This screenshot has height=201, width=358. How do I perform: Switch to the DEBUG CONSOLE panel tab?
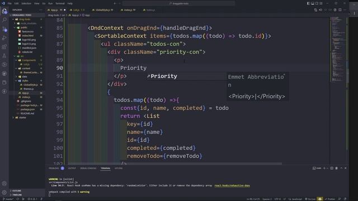pyautogui.click(x=88, y=168)
